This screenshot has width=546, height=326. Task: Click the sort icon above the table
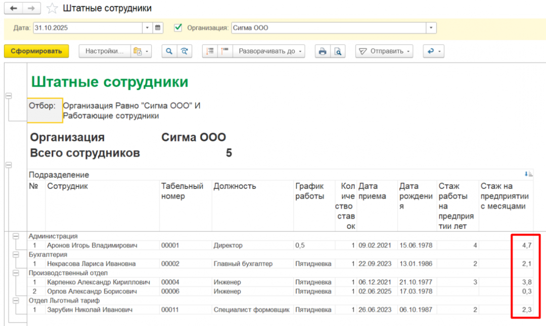pyautogui.click(x=528, y=174)
